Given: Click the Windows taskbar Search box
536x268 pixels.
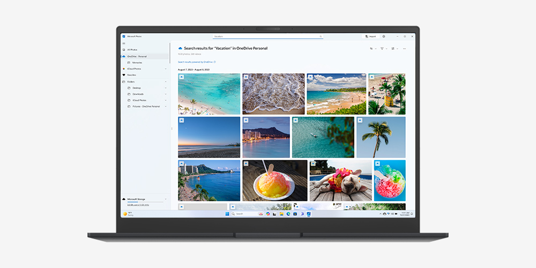Looking at the screenshot, I should click(x=248, y=214).
